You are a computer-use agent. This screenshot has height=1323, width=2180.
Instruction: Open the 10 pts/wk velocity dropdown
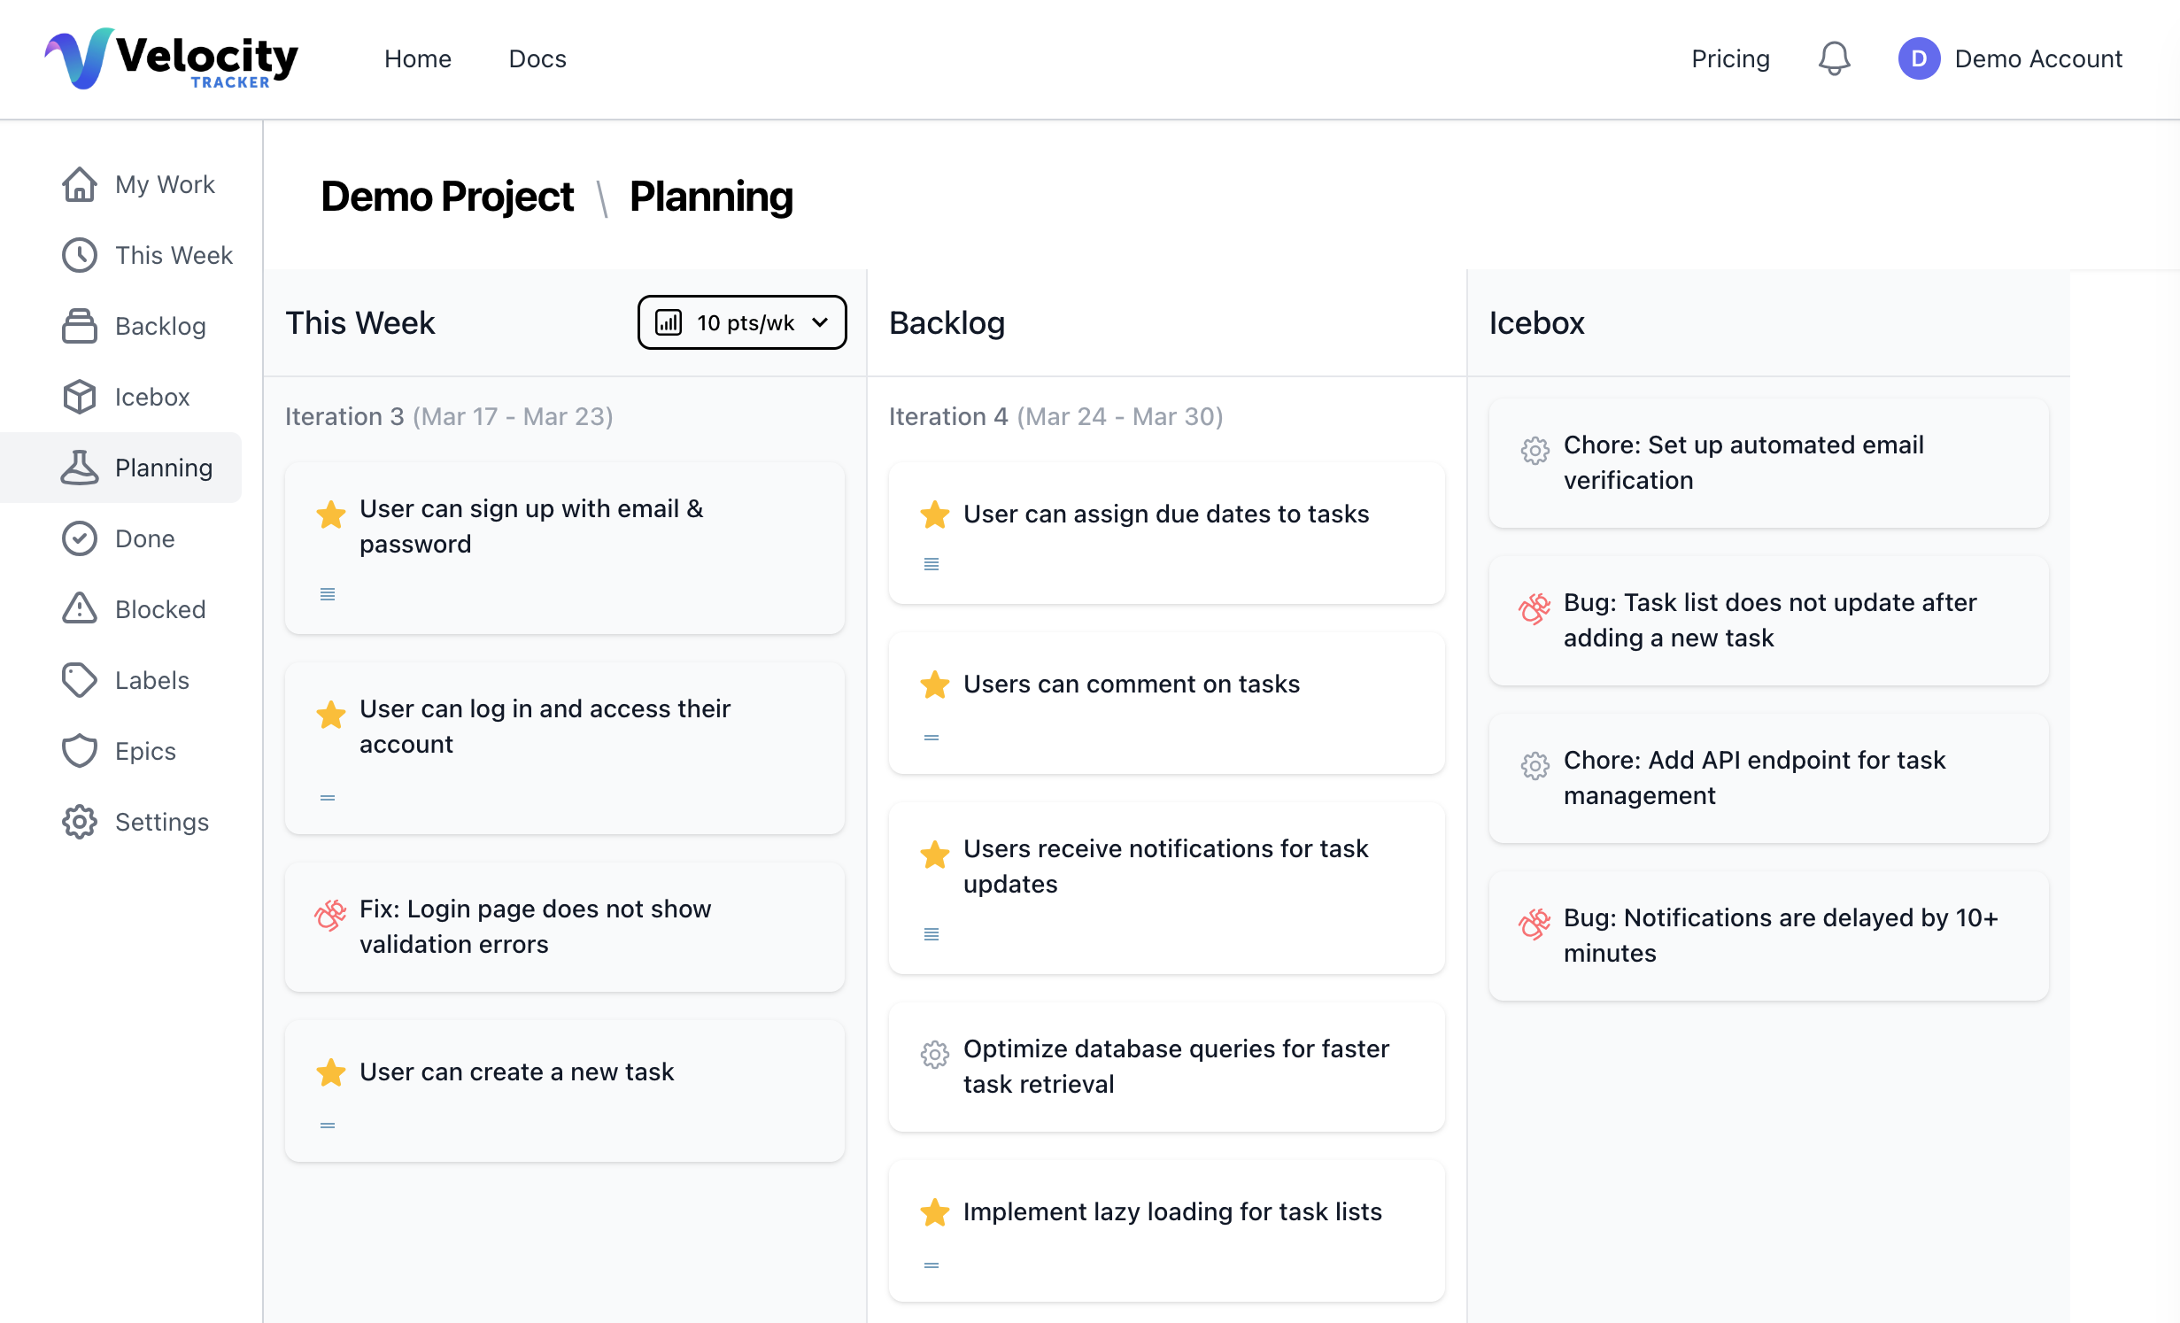point(742,322)
